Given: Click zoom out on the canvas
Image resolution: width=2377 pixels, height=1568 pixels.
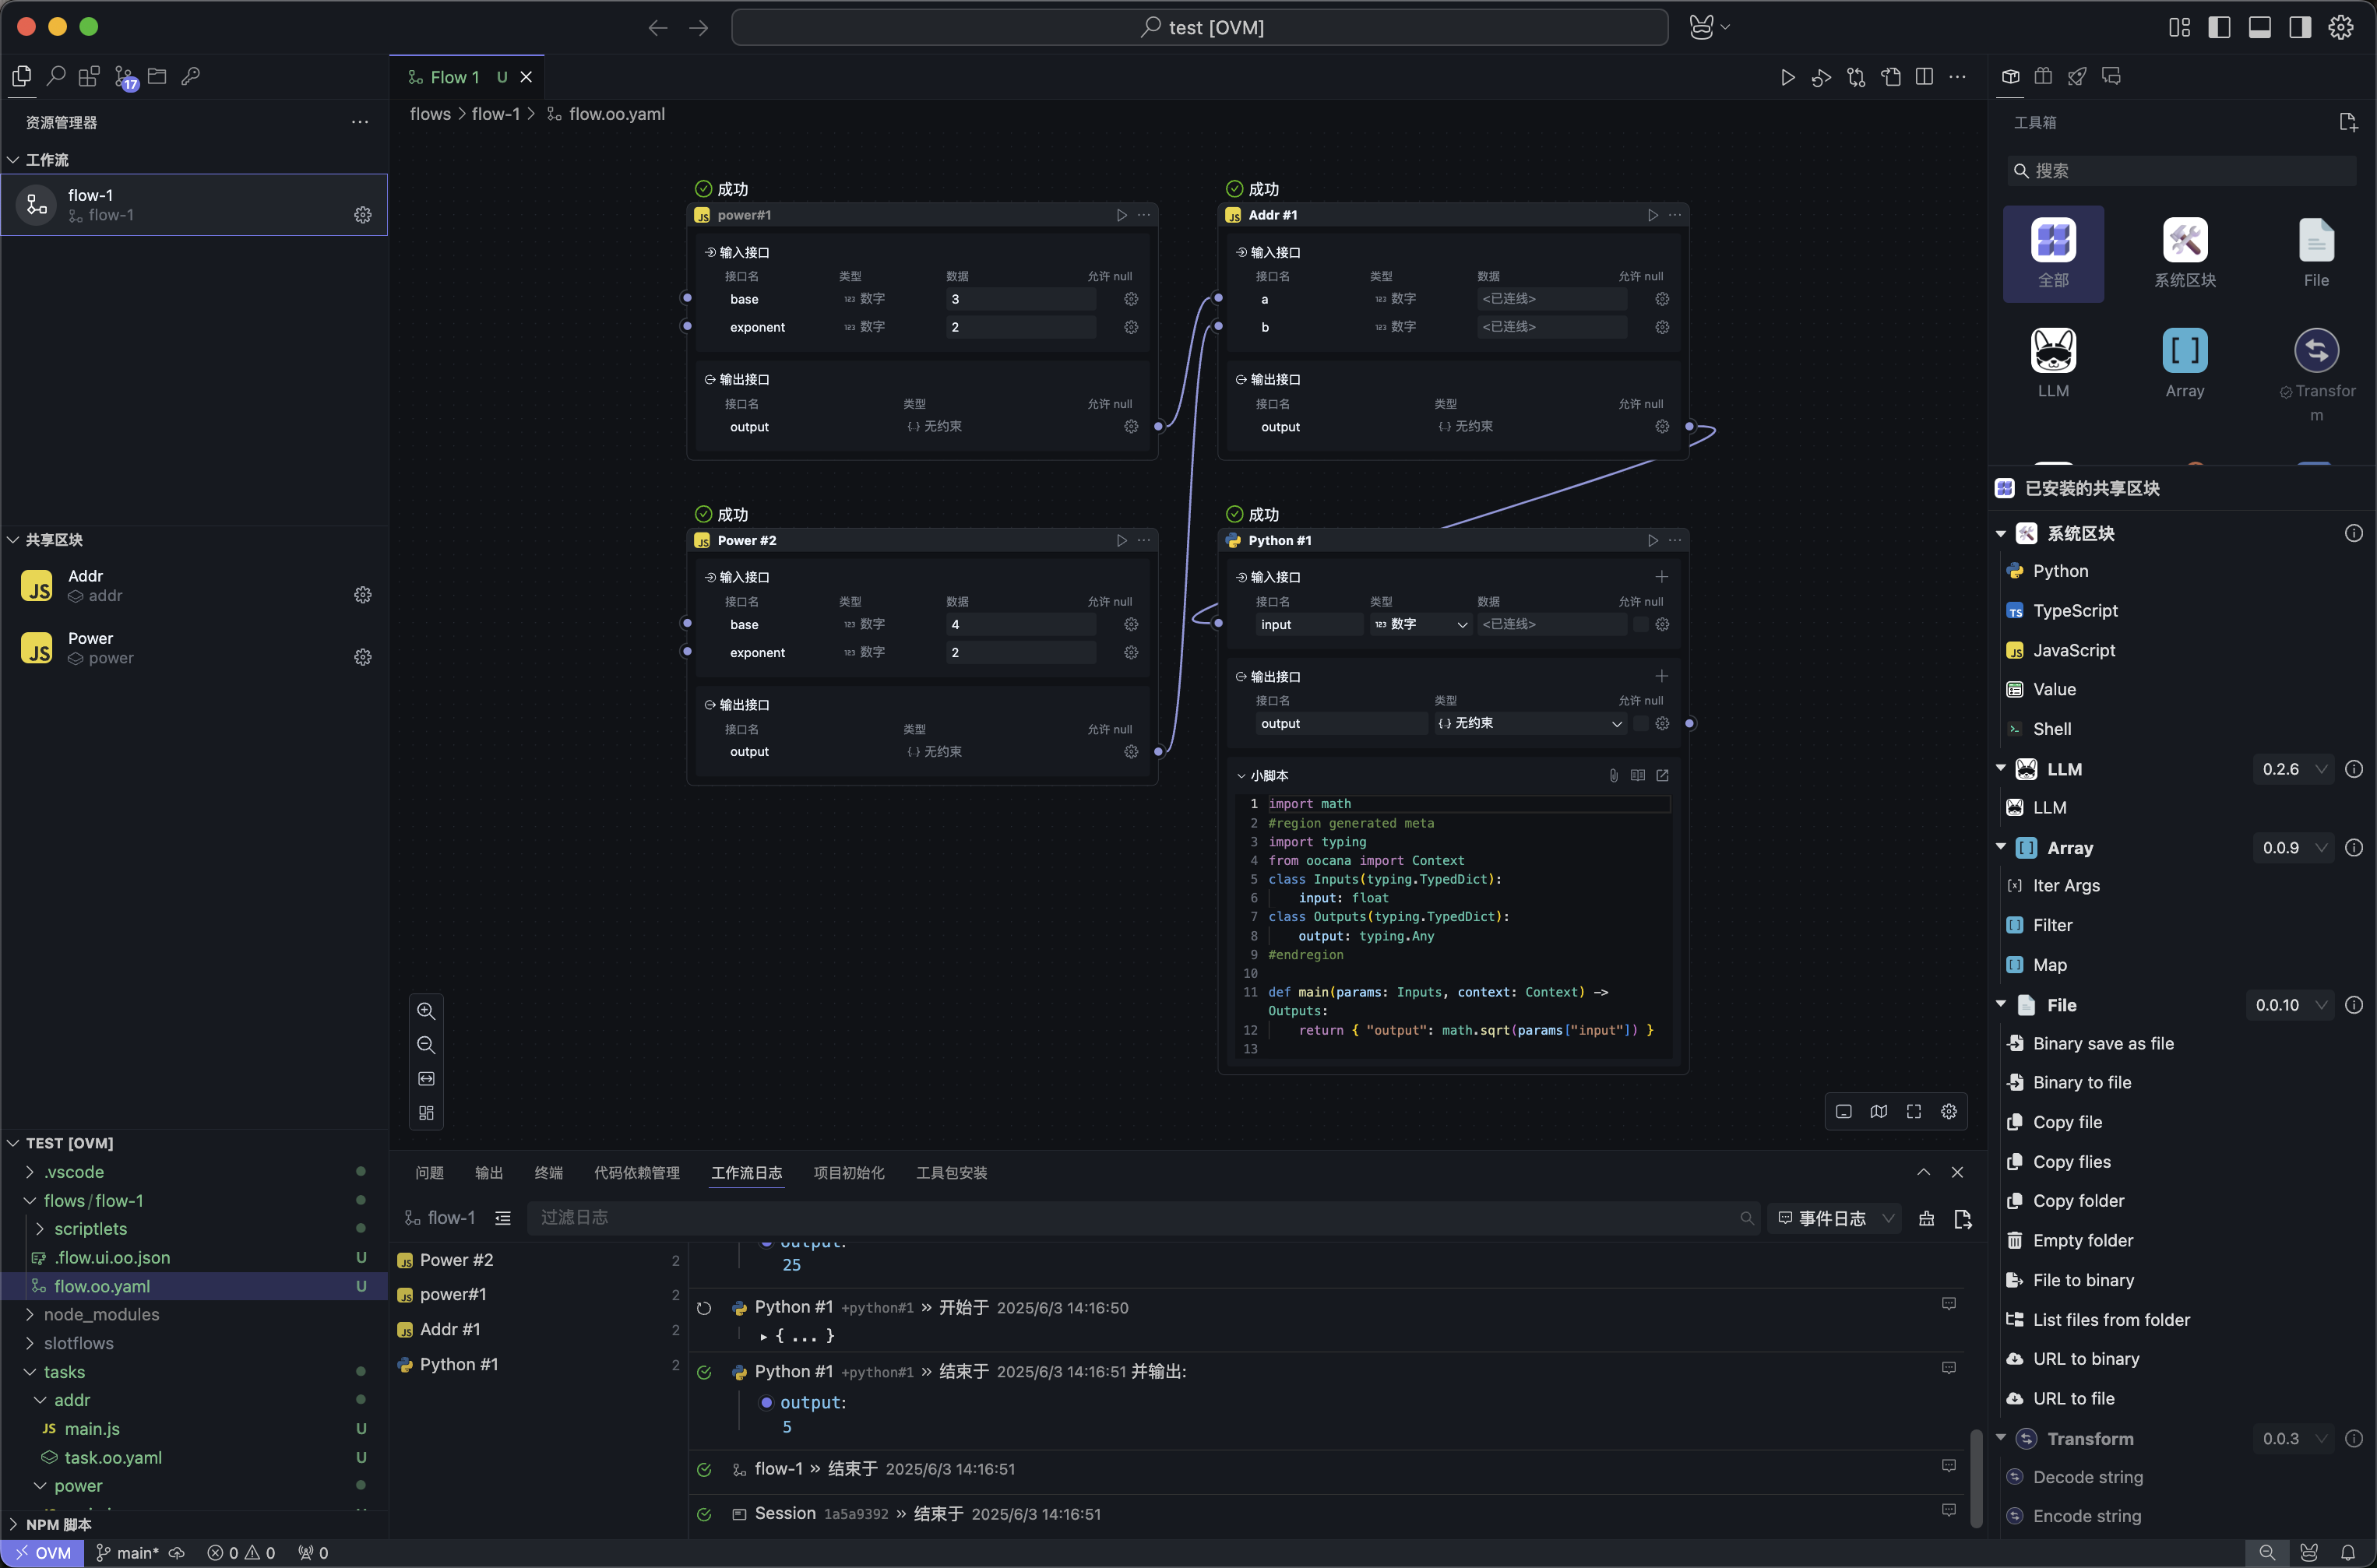Looking at the screenshot, I should (426, 1045).
